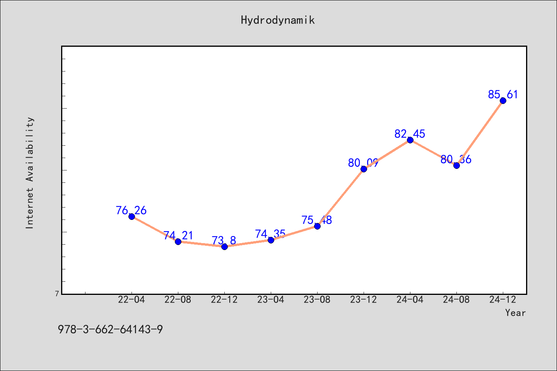Select the data point for 22-08

point(178,242)
